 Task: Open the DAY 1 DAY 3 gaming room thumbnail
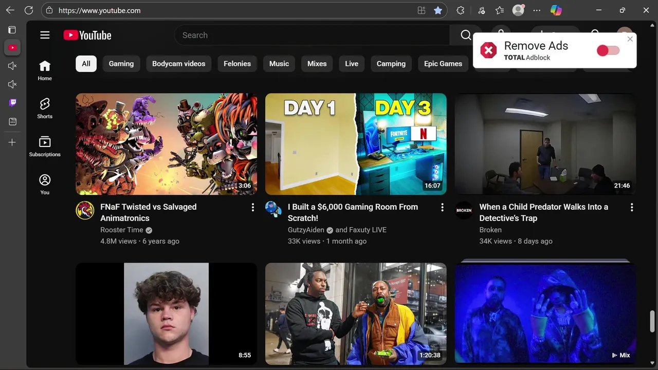coord(356,144)
